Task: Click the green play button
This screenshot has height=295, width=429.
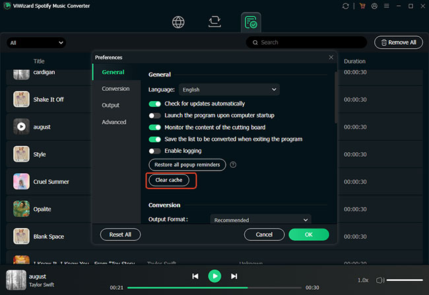Action: coord(214,276)
